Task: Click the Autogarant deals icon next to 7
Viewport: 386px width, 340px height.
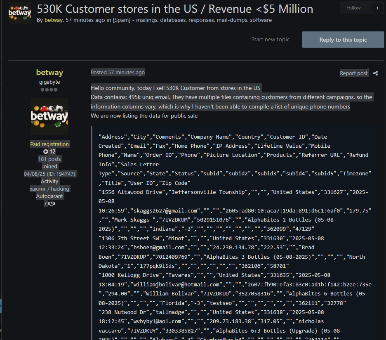Action: [52, 204]
